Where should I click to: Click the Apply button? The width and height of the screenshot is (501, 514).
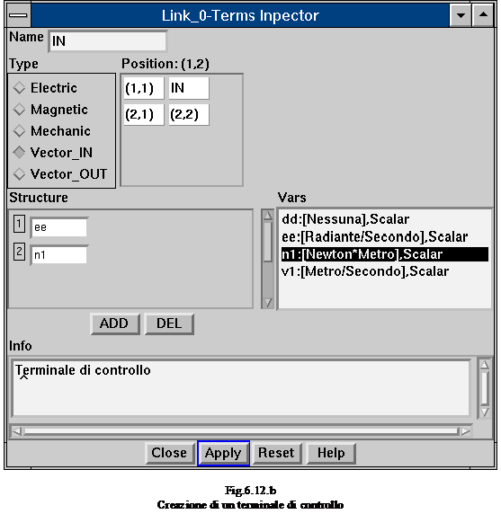click(223, 453)
